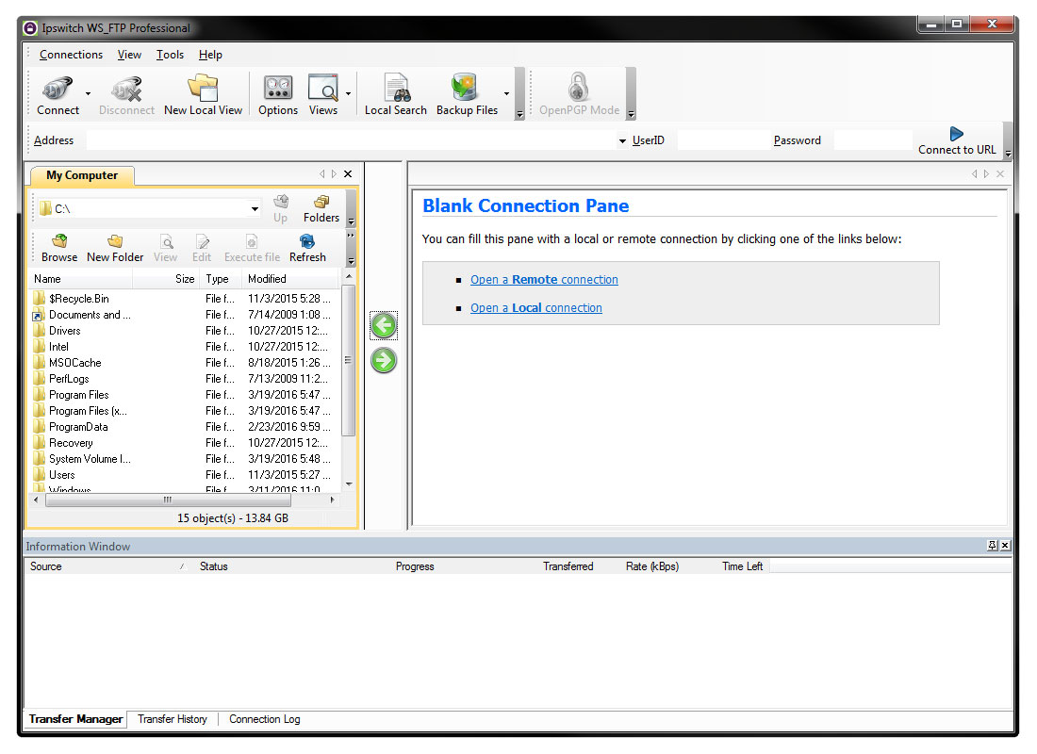Click the Folders icon in local pane
Viewport: 1037px width, 754px height.
(321, 209)
